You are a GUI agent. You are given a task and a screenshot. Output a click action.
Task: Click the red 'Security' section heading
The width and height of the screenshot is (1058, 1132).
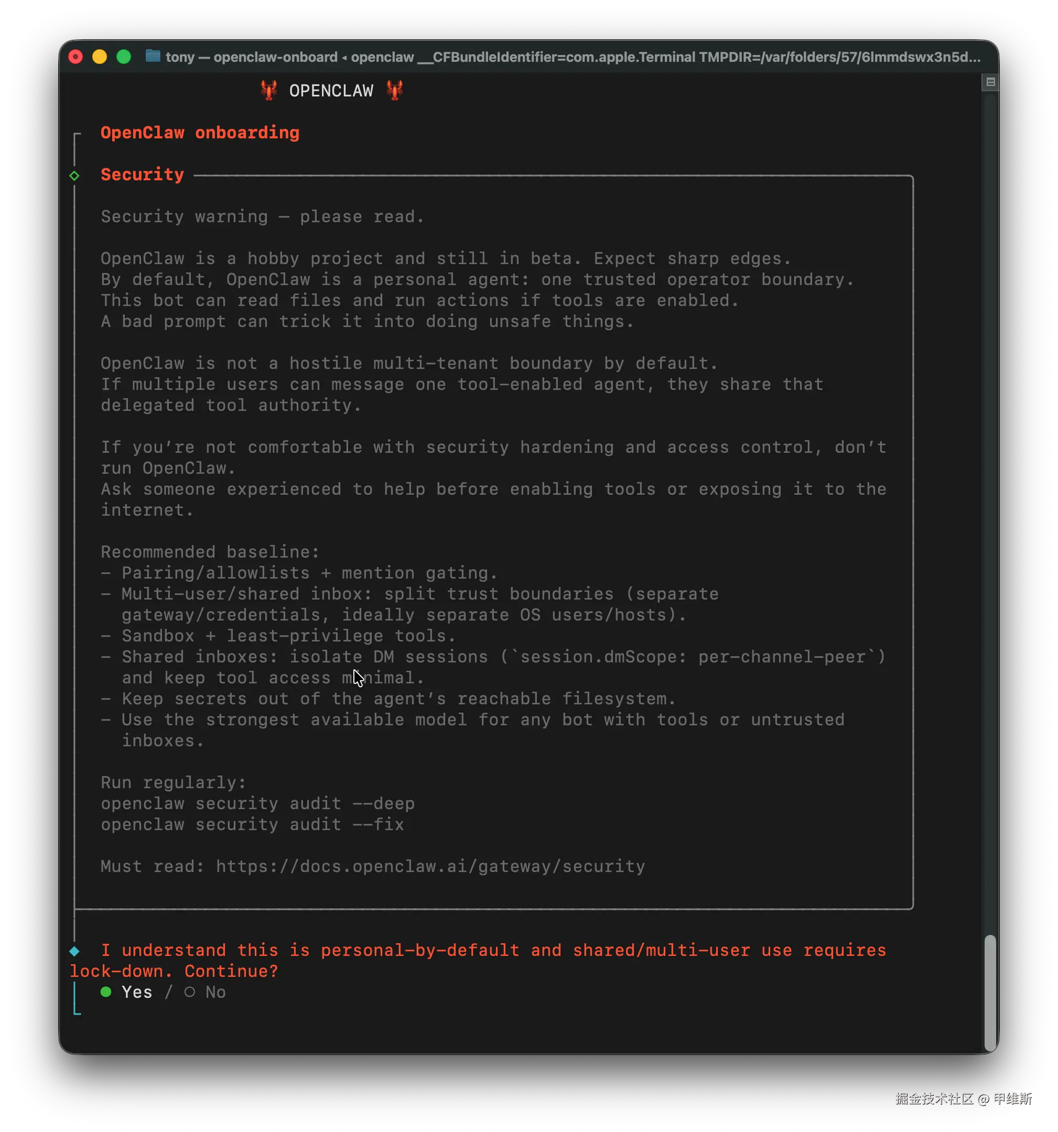(143, 174)
